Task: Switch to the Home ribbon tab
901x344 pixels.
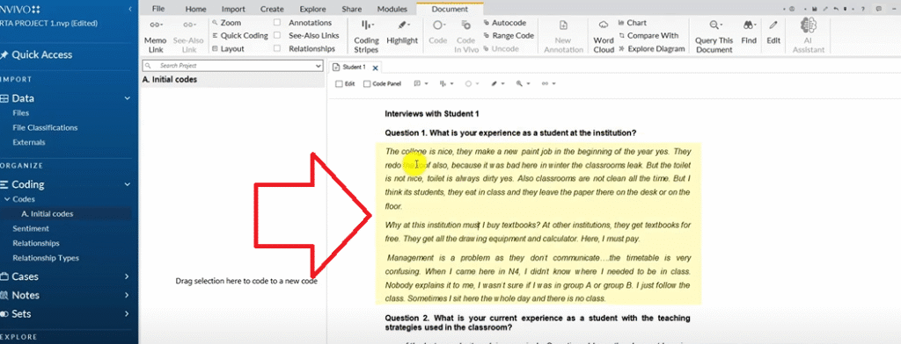Action: pos(196,9)
